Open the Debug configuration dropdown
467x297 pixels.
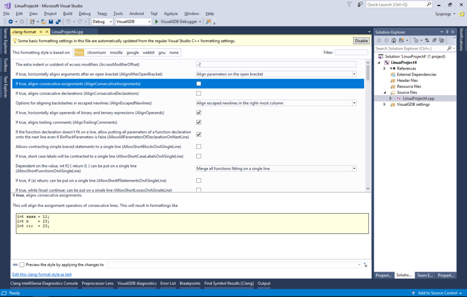click(110, 21)
